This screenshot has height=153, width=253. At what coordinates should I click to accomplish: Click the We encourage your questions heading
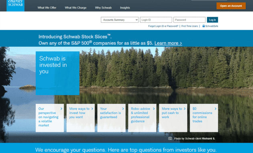[x=126, y=150]
